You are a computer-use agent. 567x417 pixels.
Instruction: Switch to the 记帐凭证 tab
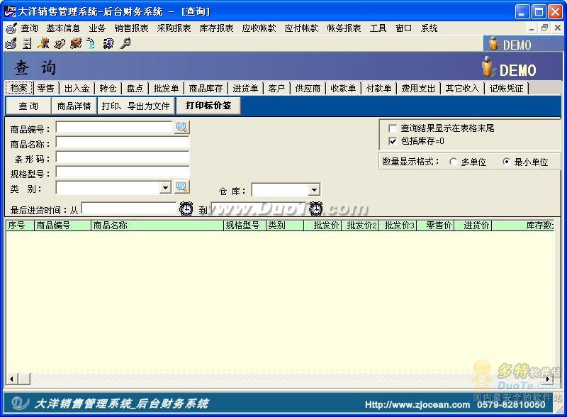tap(506, 89)
